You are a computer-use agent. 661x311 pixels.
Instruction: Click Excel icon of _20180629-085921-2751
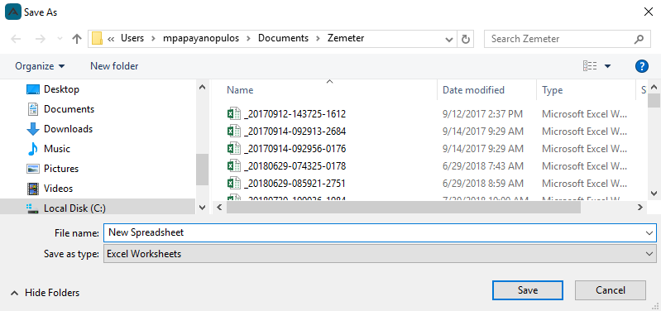point(234,183)
